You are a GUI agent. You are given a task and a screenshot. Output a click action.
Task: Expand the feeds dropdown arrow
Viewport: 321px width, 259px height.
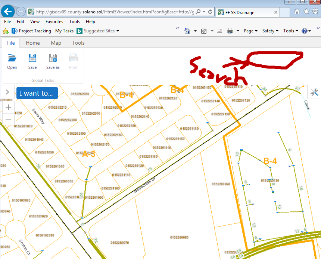[x=212, y=31]
